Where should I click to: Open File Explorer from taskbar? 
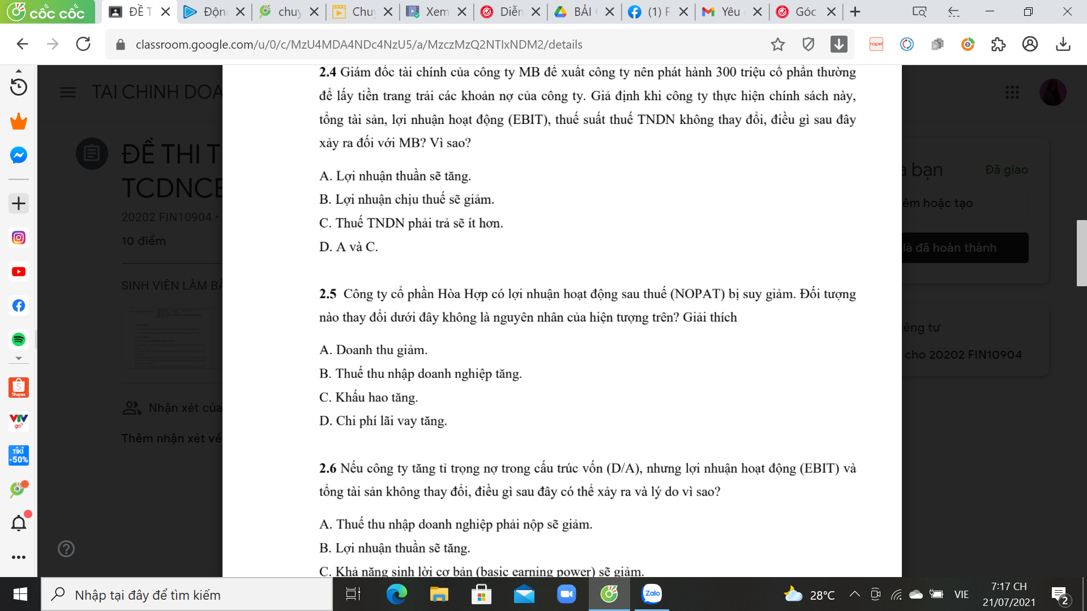(439, 594)
